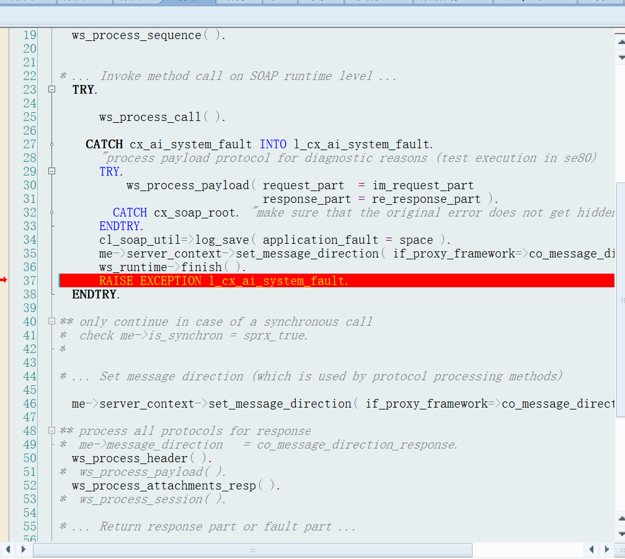Click line number 37 in the gutter

pos(30,280)
